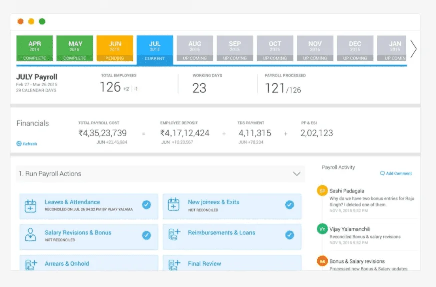Click the Final Review coins icon
The width and height of the screenshot is (436, 287).
pos(174,264)
